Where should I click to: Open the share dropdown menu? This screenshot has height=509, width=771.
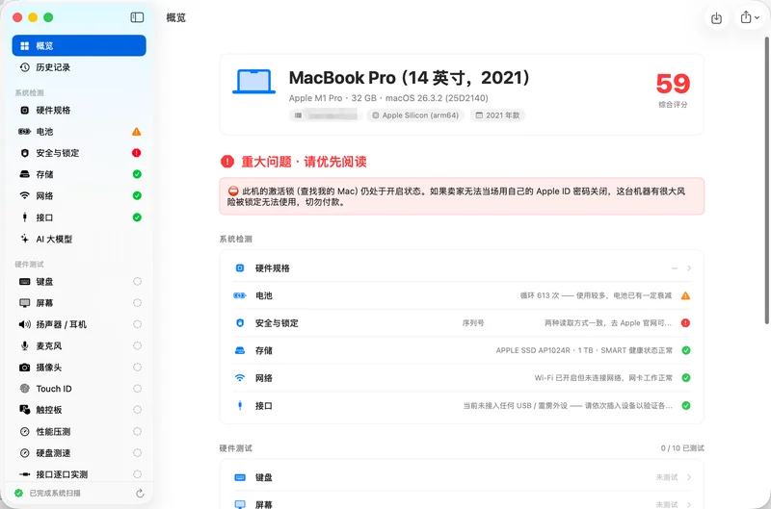750,17
